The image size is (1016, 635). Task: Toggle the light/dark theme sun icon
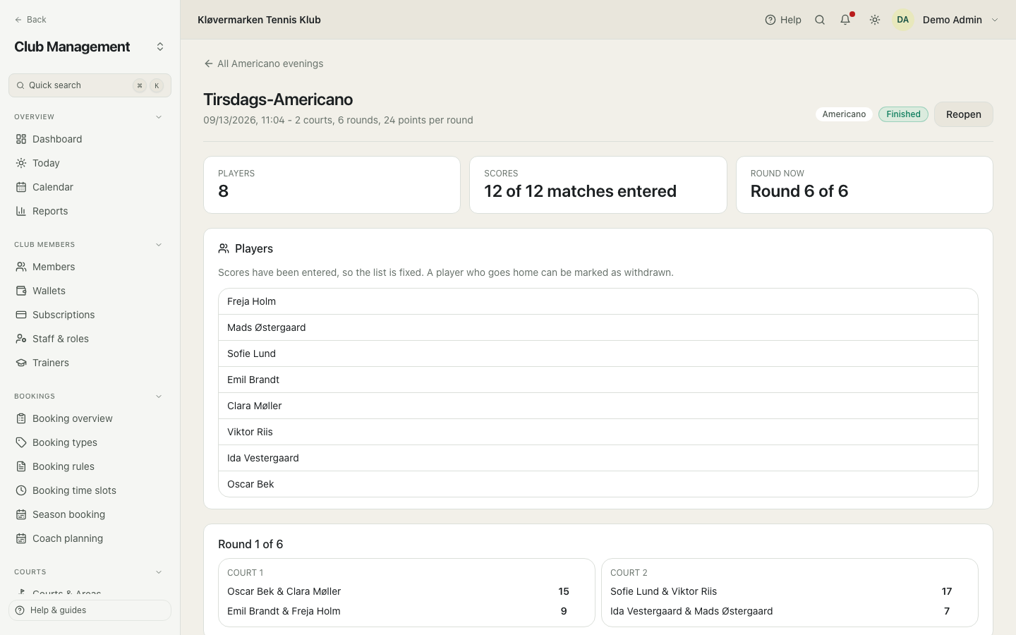click(x=875, y=20)
